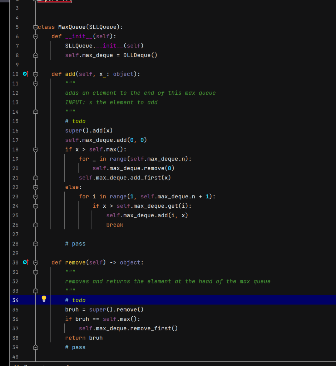Click the cyan reference icon beside def add

pyautogui.click(x=25, y=74)
